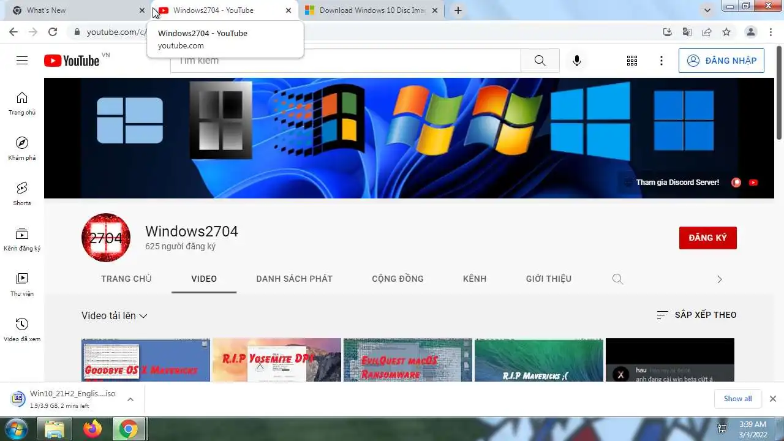Open the GIỚI THIỆU tab
The height and width of the screenshot is (441, 784).
[549, 279]
